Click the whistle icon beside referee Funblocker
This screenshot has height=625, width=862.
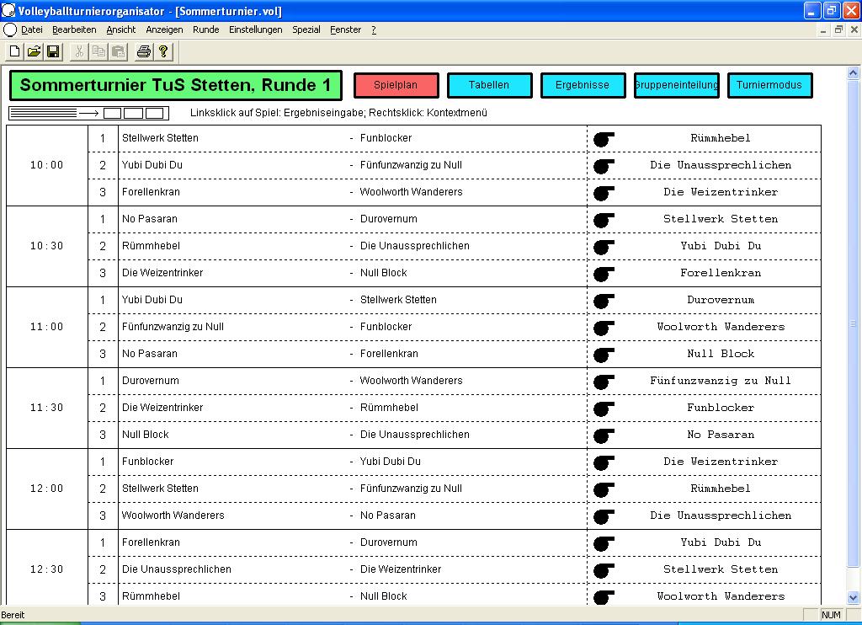[x=604, y=409]
